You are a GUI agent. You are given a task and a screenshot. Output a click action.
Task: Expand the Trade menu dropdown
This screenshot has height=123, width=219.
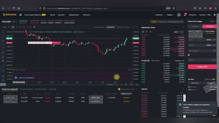pos(62,15)
